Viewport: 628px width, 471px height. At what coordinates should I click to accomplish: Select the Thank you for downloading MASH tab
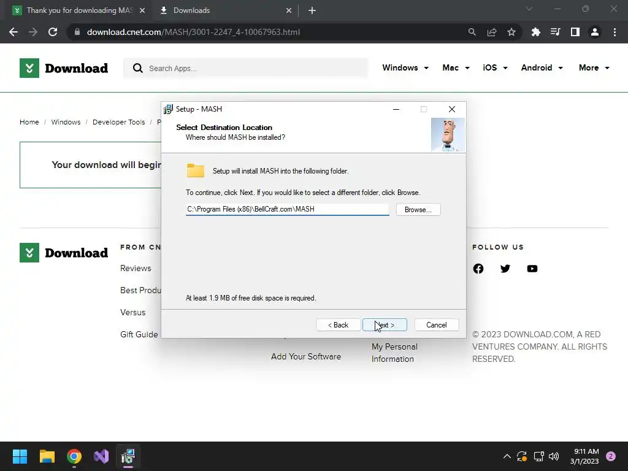click(79, 10)
